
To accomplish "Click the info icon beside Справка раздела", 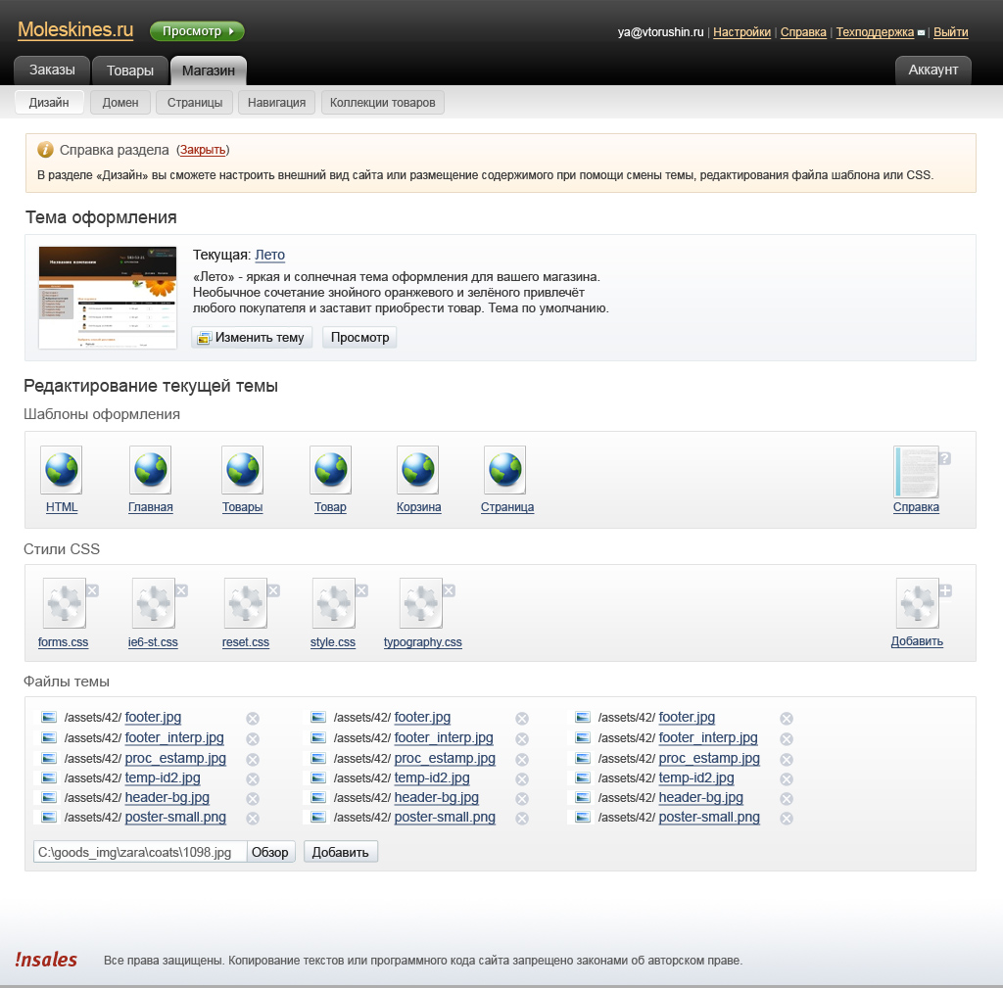I will tap(45, 150).
